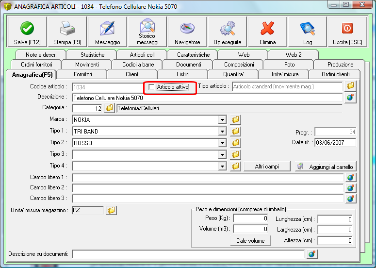Open Categoria folder lookup icon
The height and width of the screenshot is (268, 376).
click(109, 108)
